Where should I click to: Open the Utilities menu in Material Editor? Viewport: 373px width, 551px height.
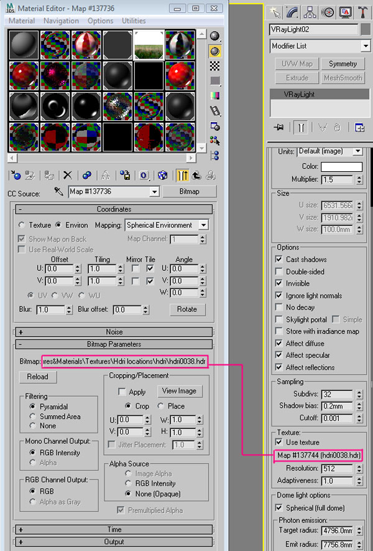pyautogui.click(x=134, y=21)
